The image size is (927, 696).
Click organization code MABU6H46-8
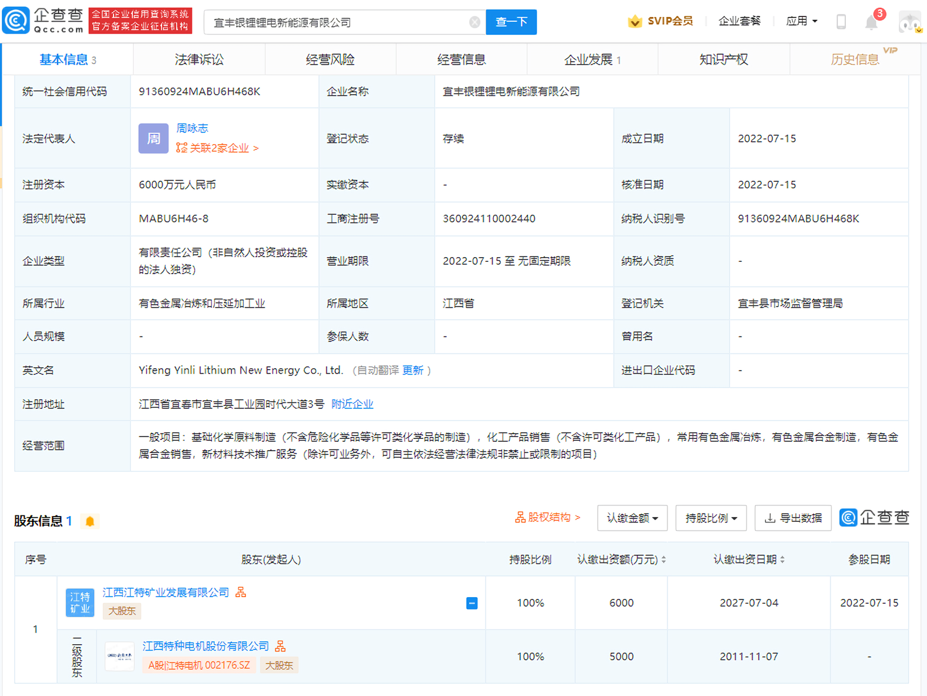(x=174, y=219)
